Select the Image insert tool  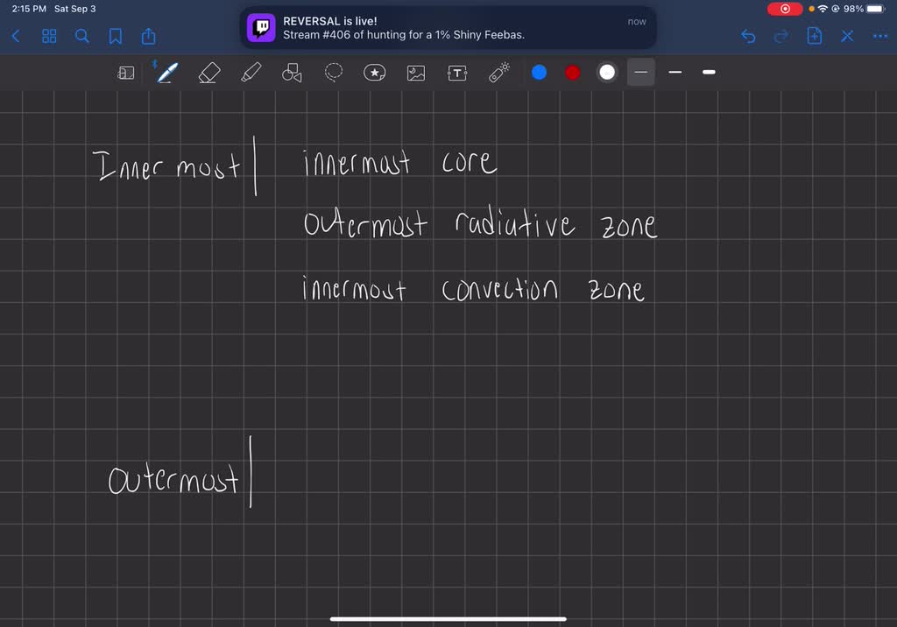416,73
